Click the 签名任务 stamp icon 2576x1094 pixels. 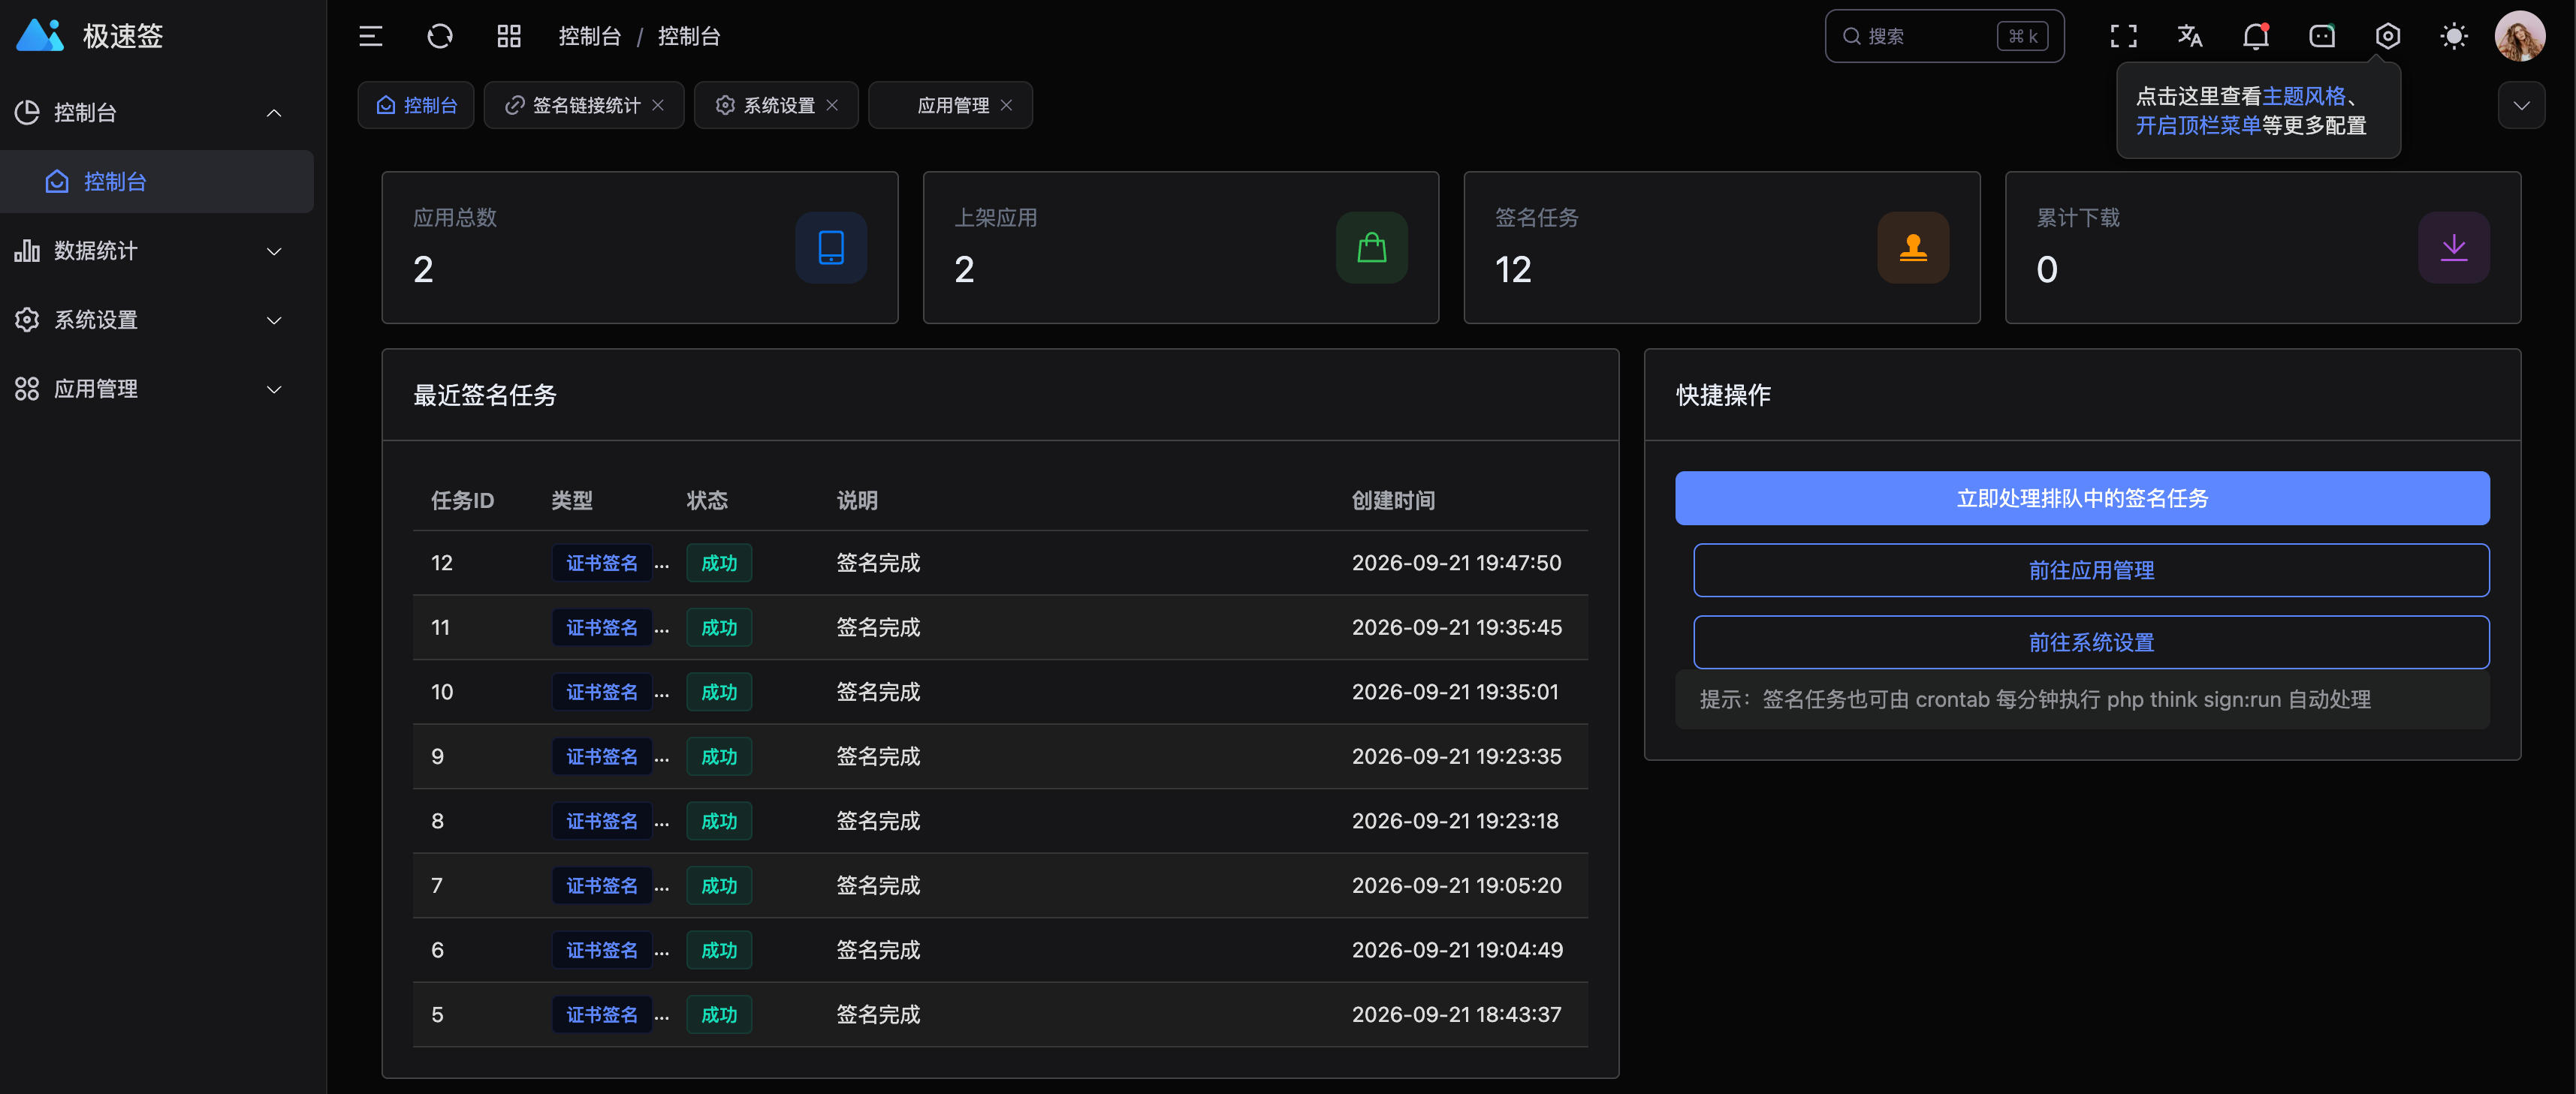pyautogui.click(x=1913, y=248)
